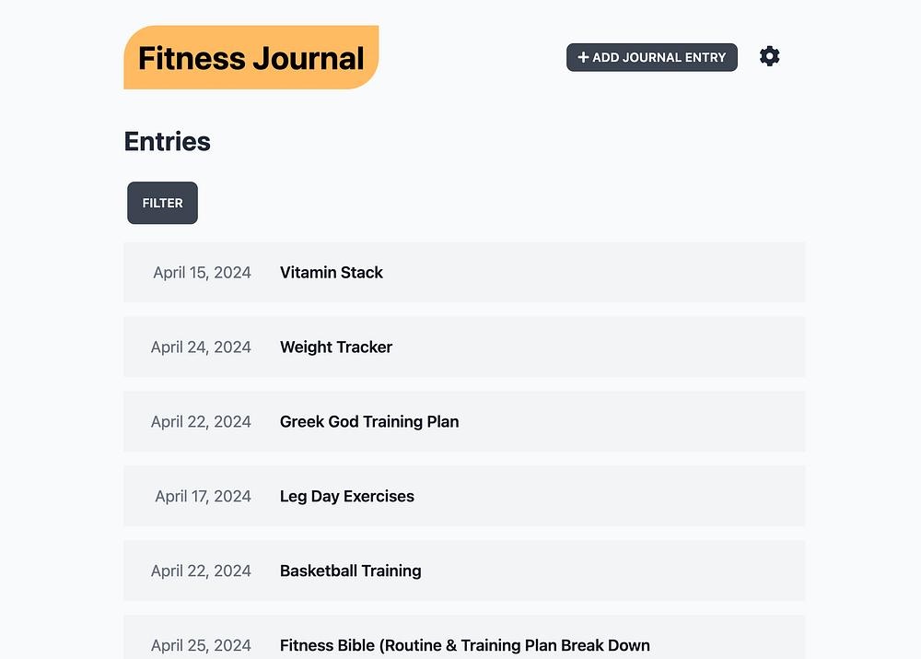Select the April 17, 2024 date

[x=203, y=496]
